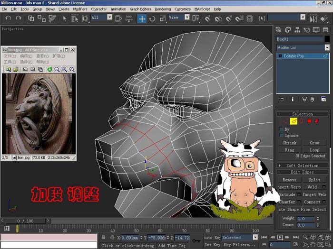The height and width of the screenshot is (249, 333).
Task: Open the Modifiers menu
Action: (x=80, y=9)
